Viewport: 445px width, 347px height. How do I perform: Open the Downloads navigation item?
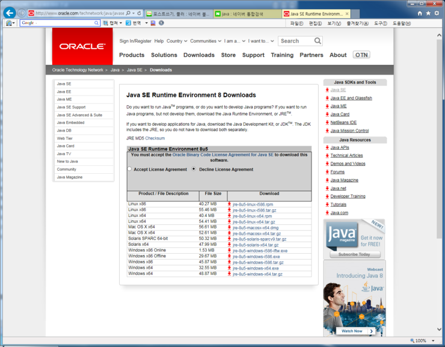click(198, 55)
